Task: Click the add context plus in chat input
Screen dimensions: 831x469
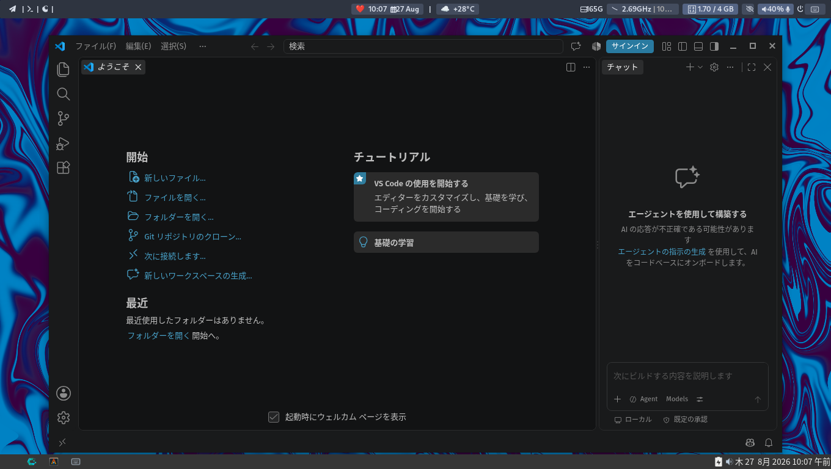Action: point(617,399)
